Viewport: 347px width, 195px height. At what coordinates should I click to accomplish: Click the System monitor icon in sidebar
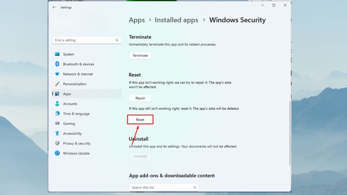[57, 54]
